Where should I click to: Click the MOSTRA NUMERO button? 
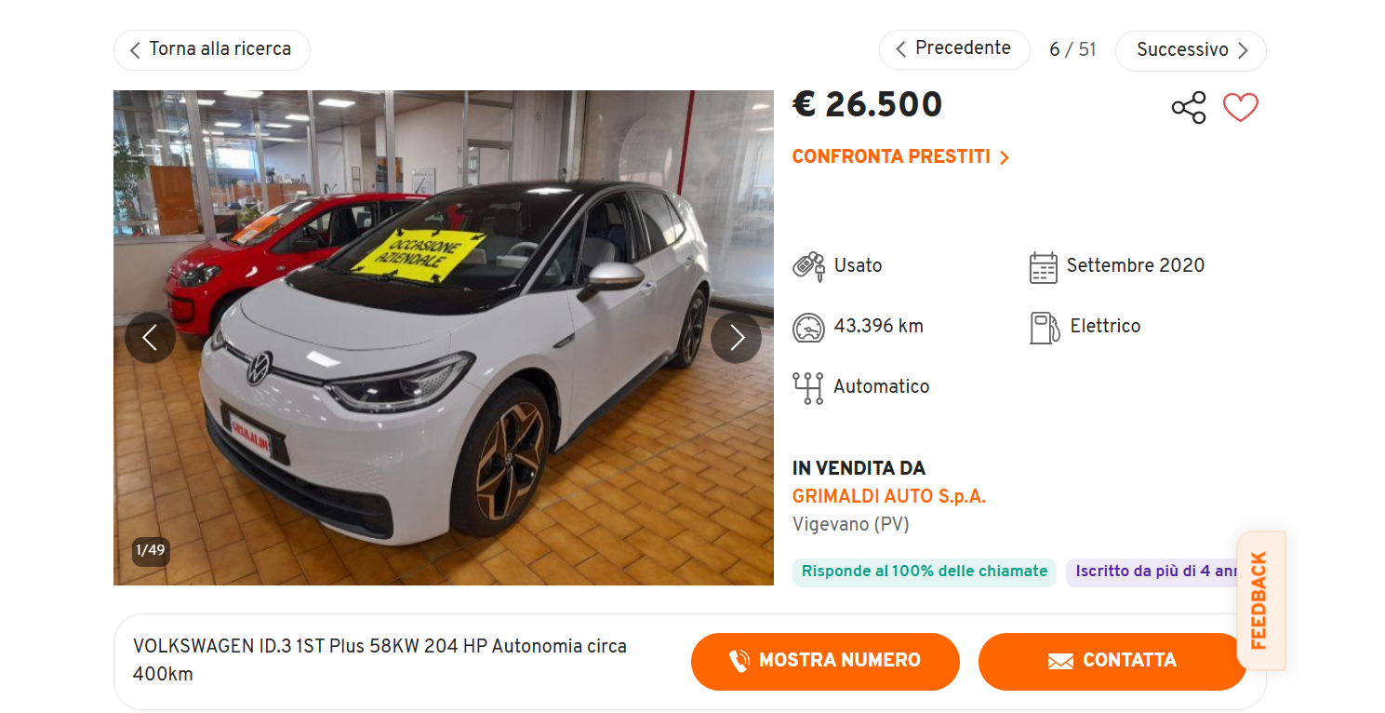coord(825,662)
